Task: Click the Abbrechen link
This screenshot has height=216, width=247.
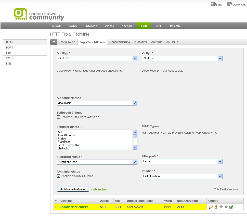Action: [100, 189]
